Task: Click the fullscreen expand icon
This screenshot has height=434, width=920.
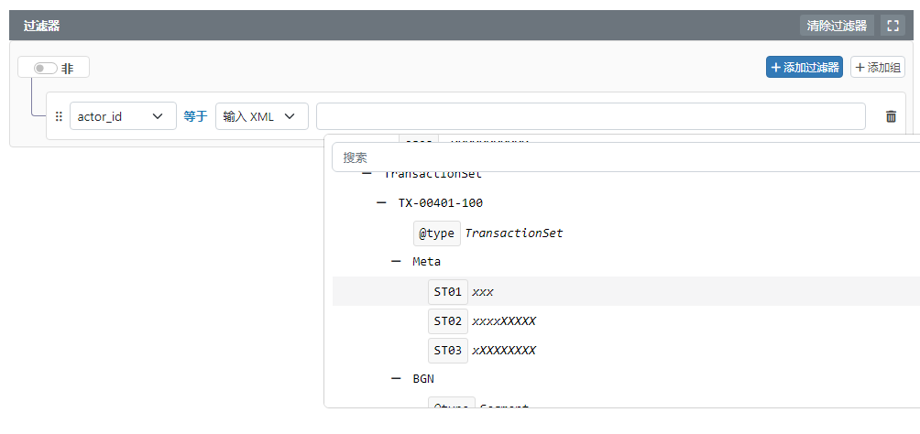Action: click(893, 26)
